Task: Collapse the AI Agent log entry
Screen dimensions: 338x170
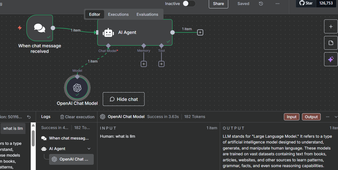Action: [x=89, y=149]
